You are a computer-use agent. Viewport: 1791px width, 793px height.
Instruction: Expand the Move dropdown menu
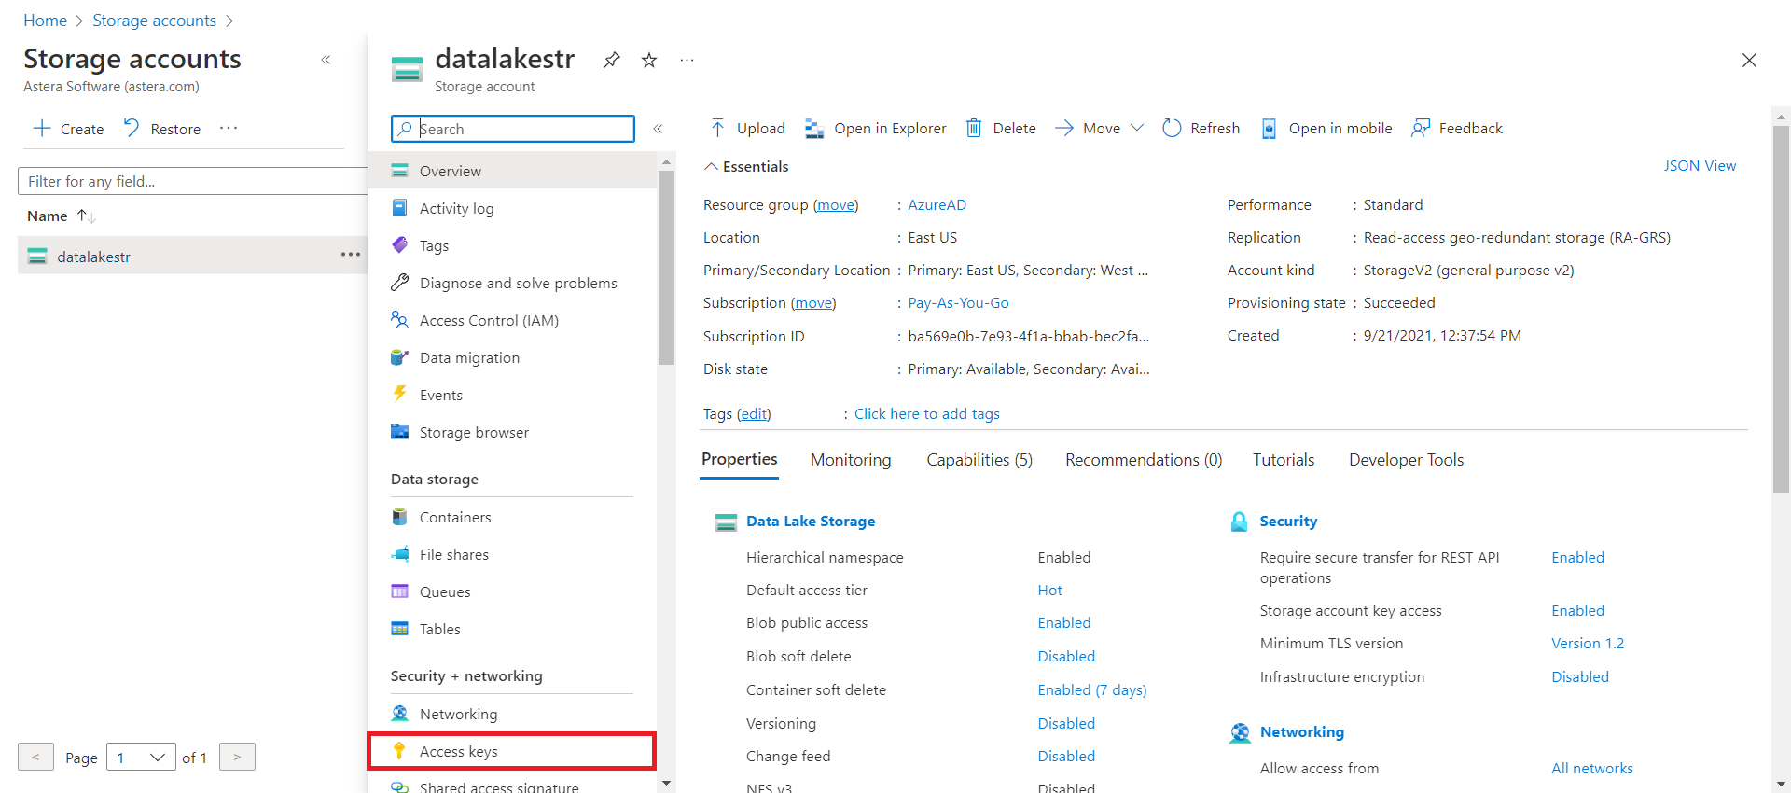click(x=1137, y=128)
